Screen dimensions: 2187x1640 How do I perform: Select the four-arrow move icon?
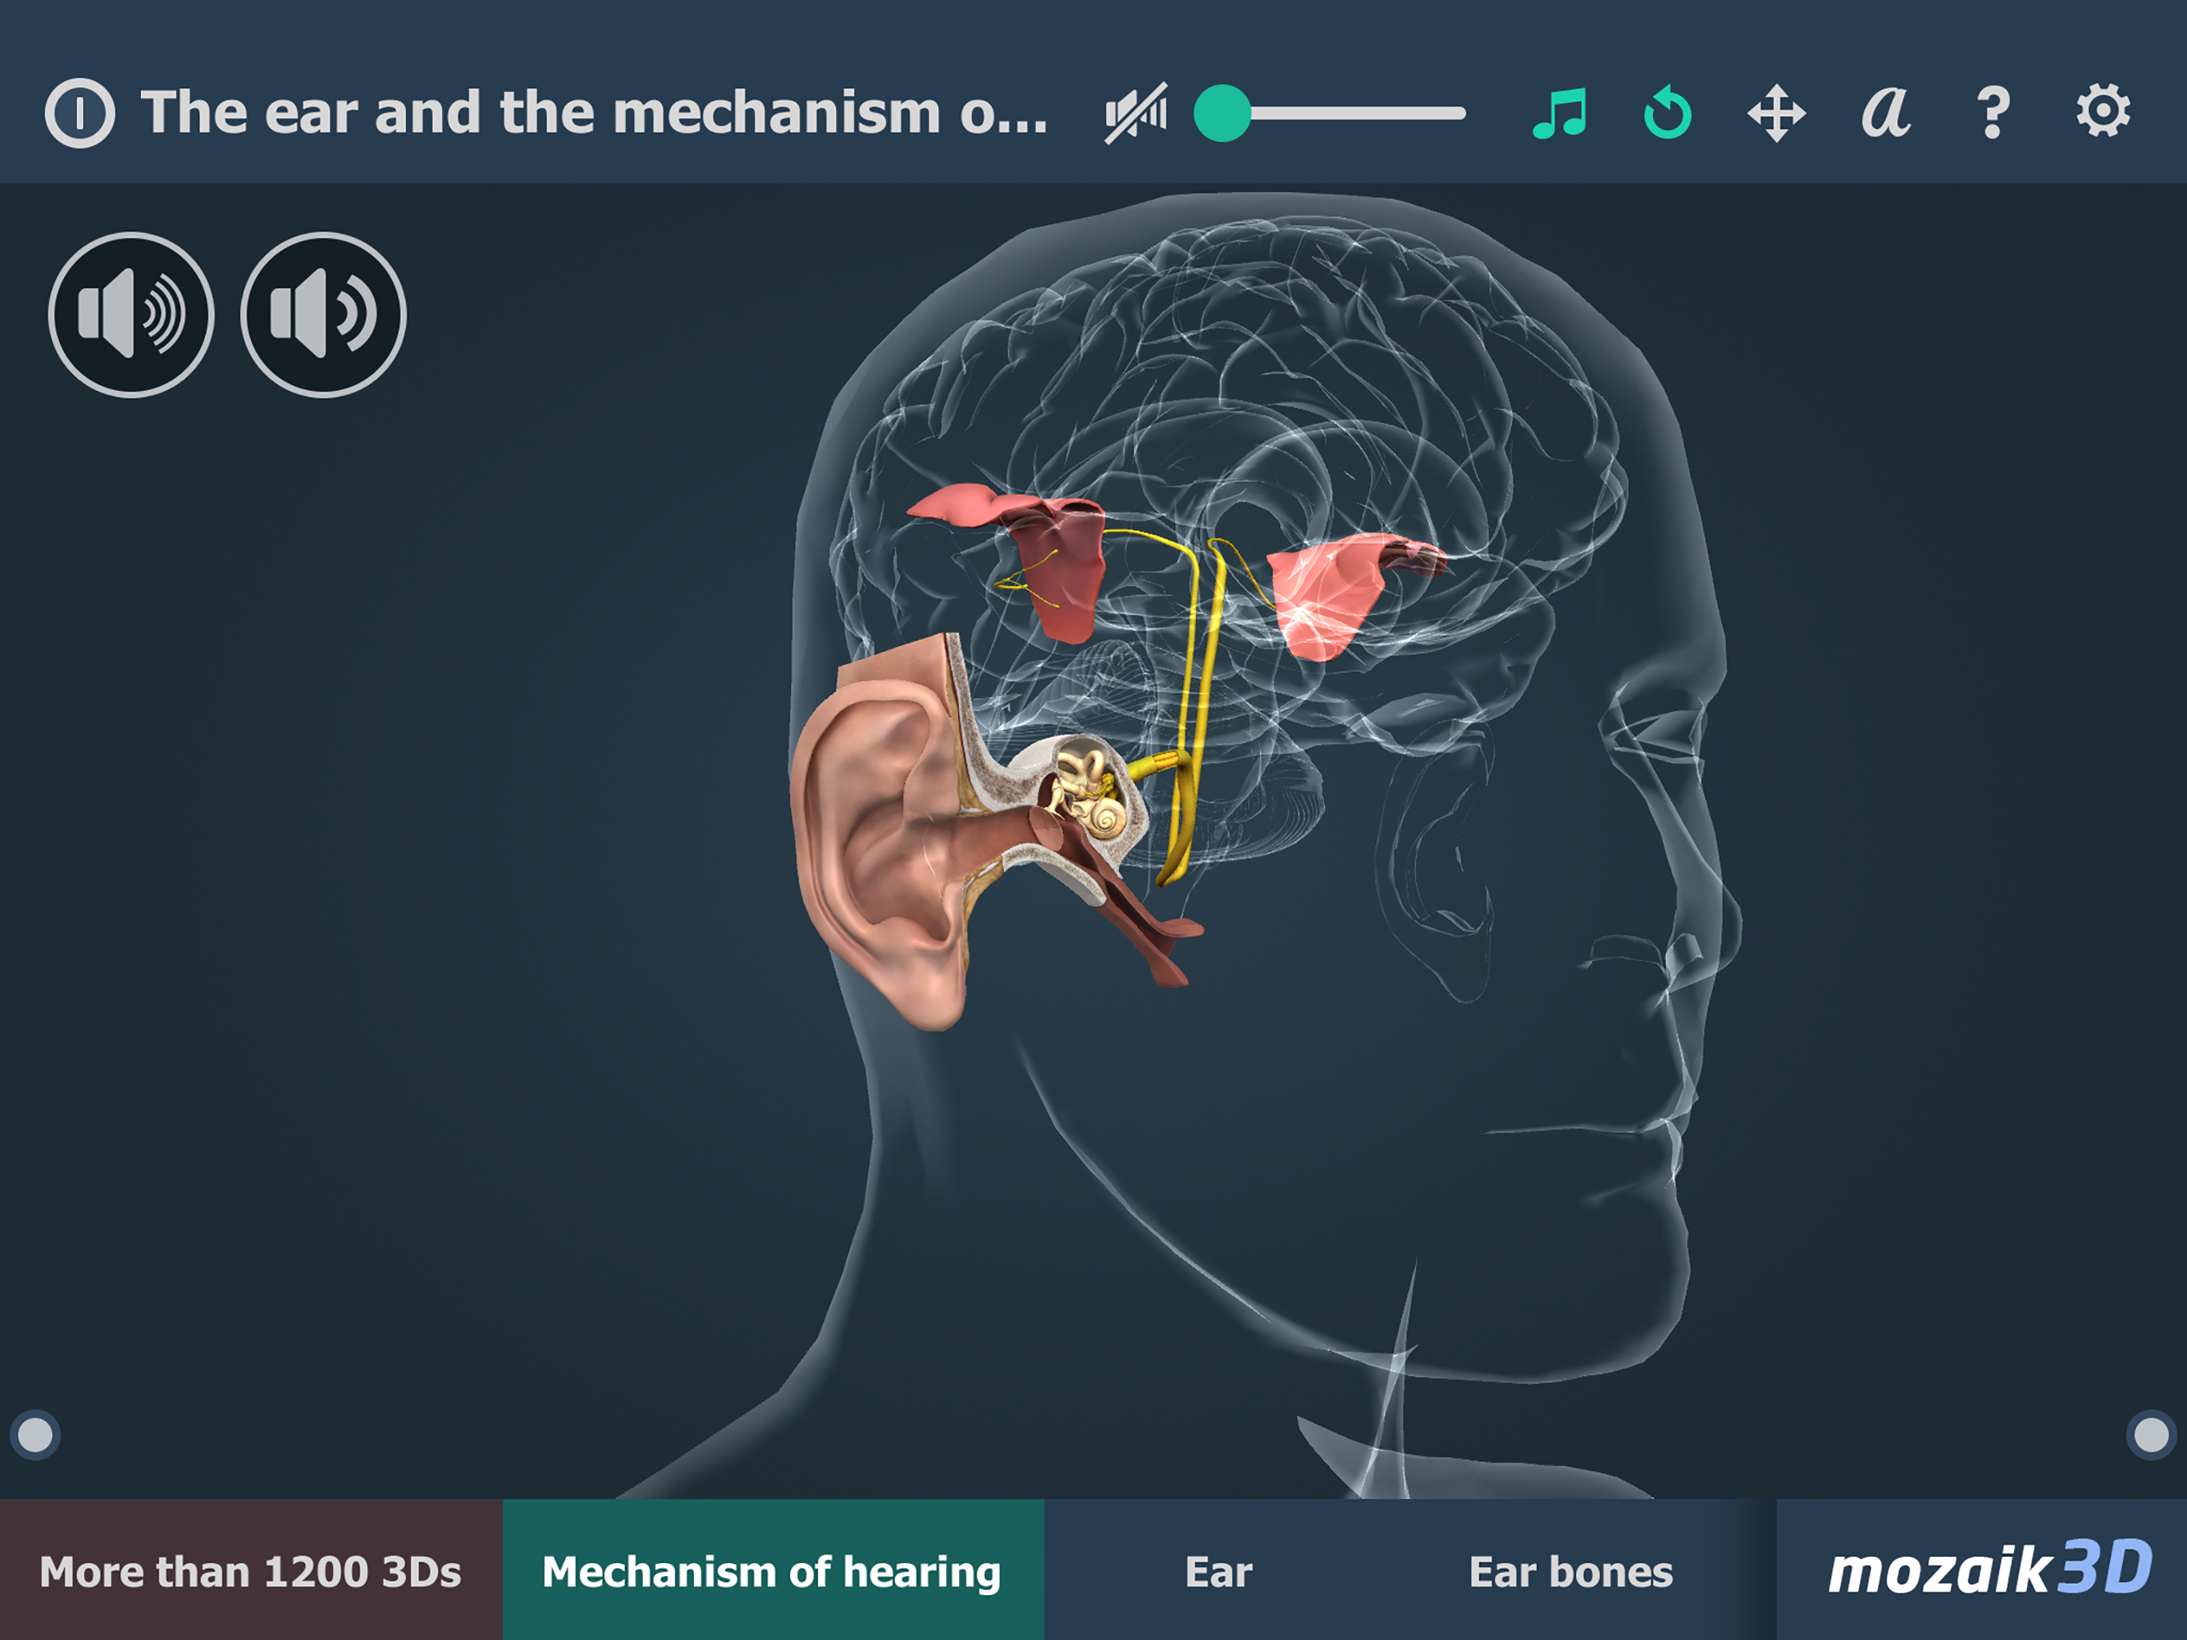(x=1776, y=113)
